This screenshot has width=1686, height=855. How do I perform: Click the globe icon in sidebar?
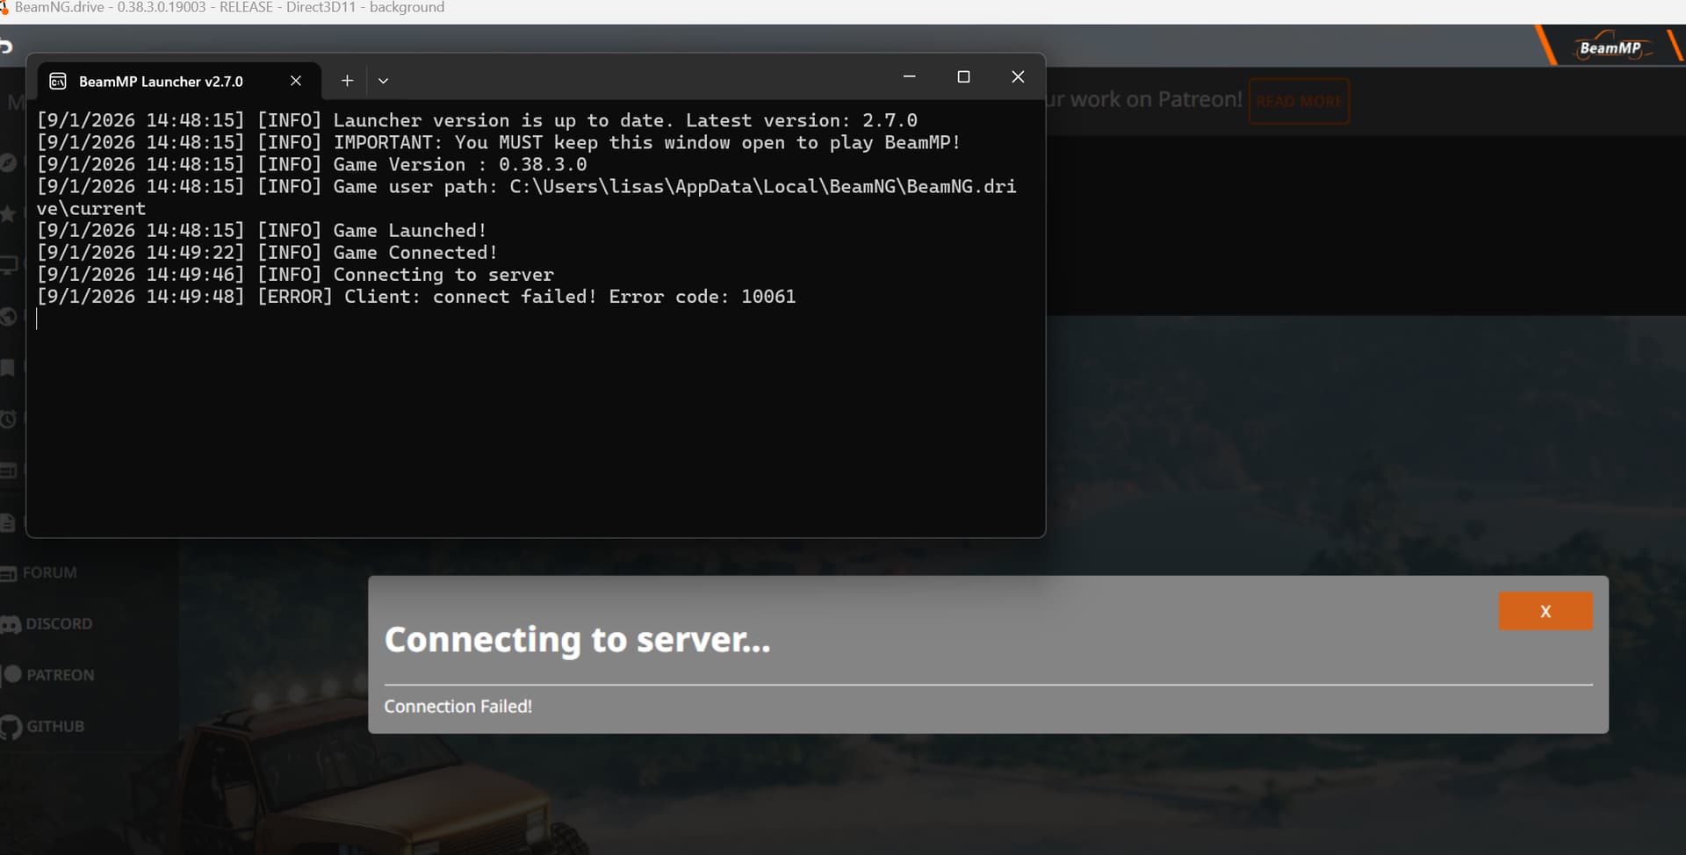(8, 317)
